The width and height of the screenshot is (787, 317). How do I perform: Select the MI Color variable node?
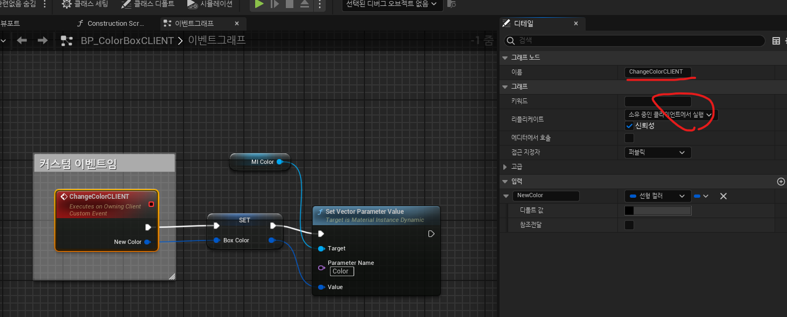(260, 162)
